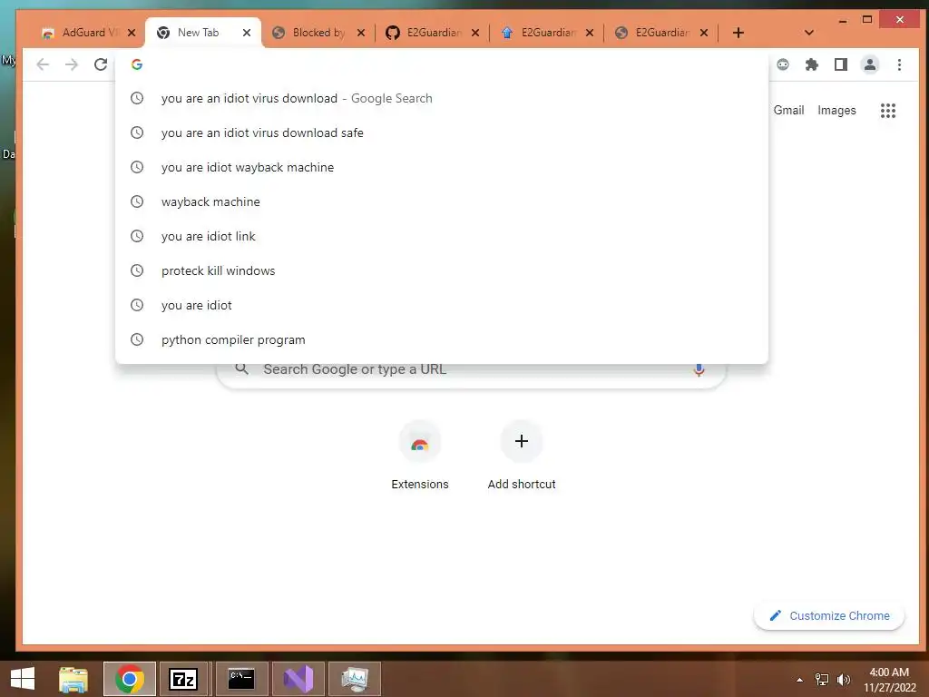Close the New Tab tab

[247, 33]
